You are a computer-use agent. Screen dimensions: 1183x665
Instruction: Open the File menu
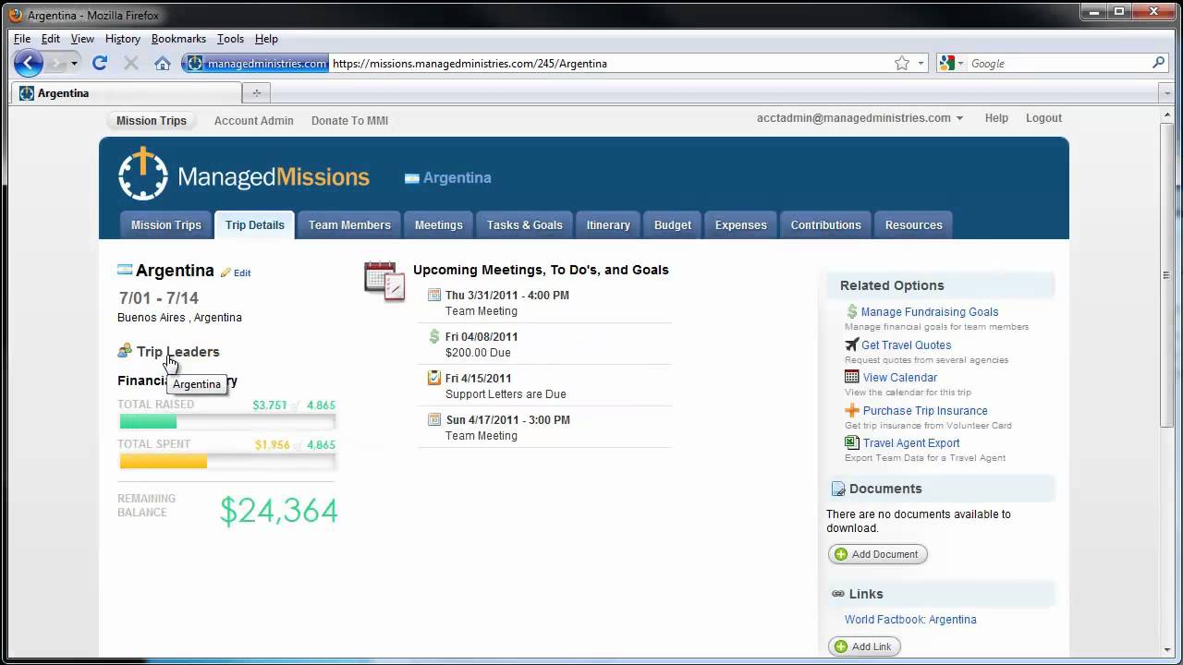[x=22, y=39]
